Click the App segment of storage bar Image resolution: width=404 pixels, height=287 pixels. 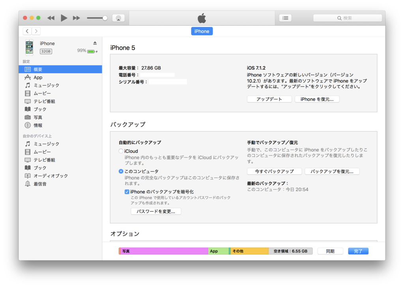[x=218, y=251]
